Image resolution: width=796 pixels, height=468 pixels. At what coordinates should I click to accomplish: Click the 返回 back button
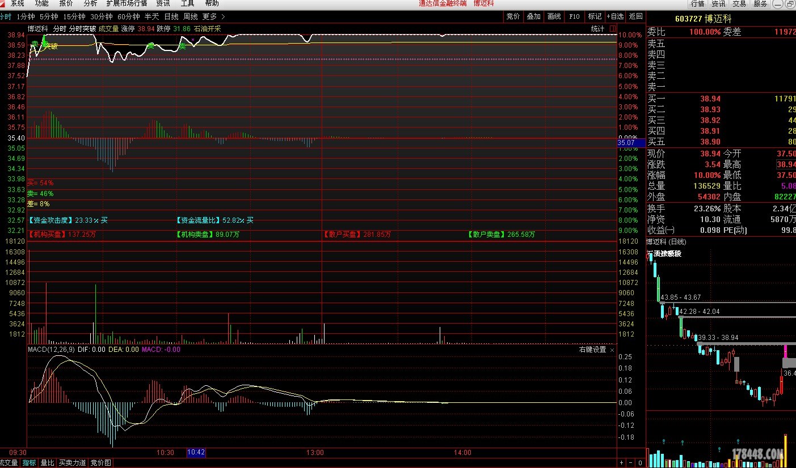pos(635,16)
